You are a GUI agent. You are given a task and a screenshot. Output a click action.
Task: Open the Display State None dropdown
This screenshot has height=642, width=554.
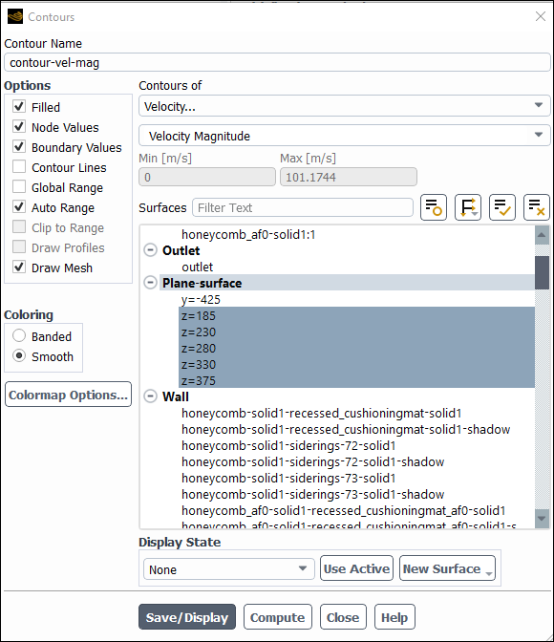[229, 569]
